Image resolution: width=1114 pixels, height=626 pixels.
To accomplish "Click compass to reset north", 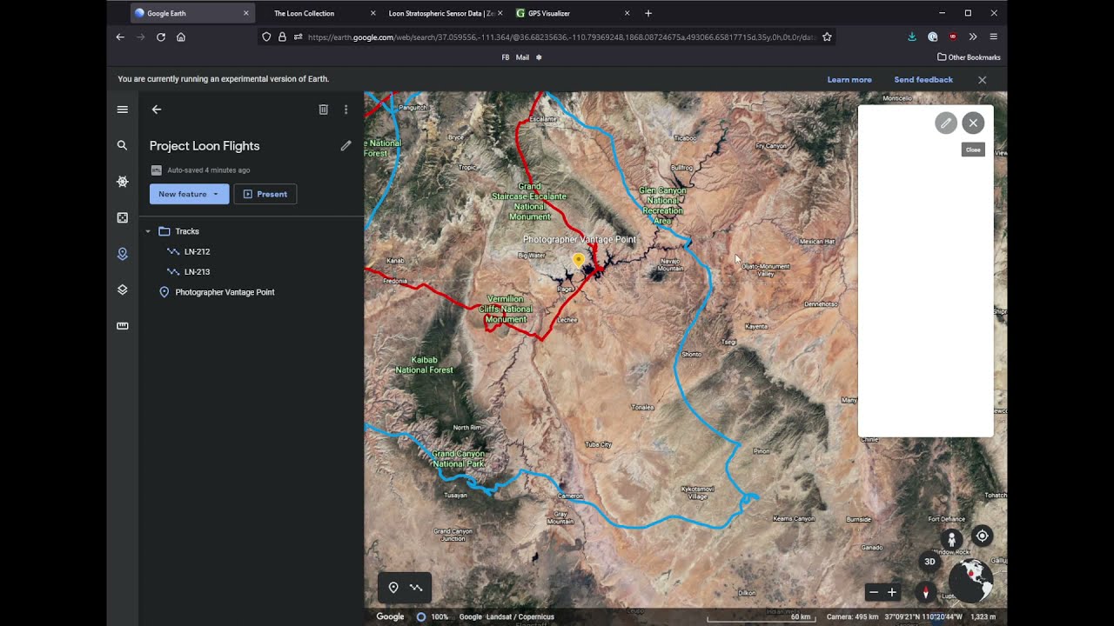I will [925, 592].
